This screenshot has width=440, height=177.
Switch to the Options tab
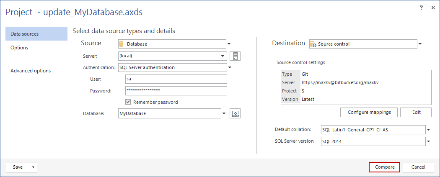[20, 48]
